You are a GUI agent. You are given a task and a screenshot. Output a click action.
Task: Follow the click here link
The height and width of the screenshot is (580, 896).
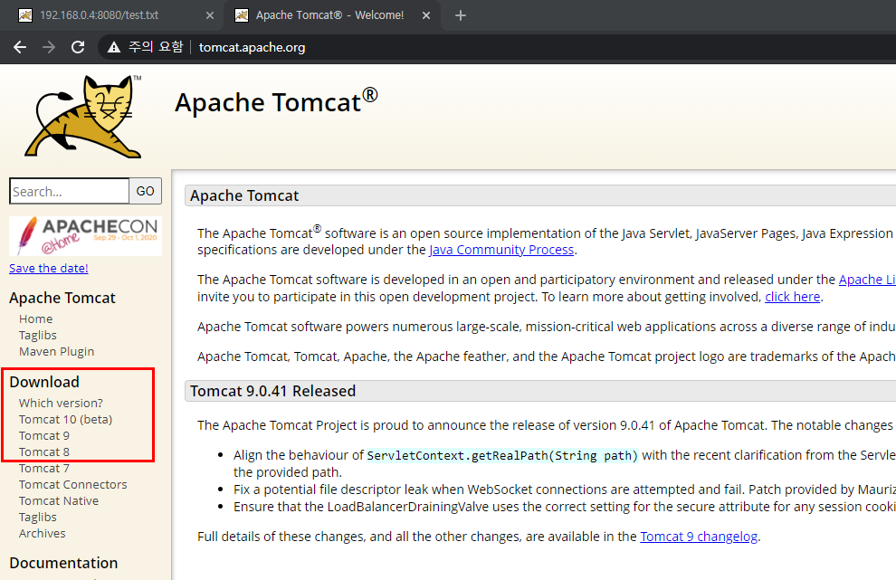click(x=793, y=297)
